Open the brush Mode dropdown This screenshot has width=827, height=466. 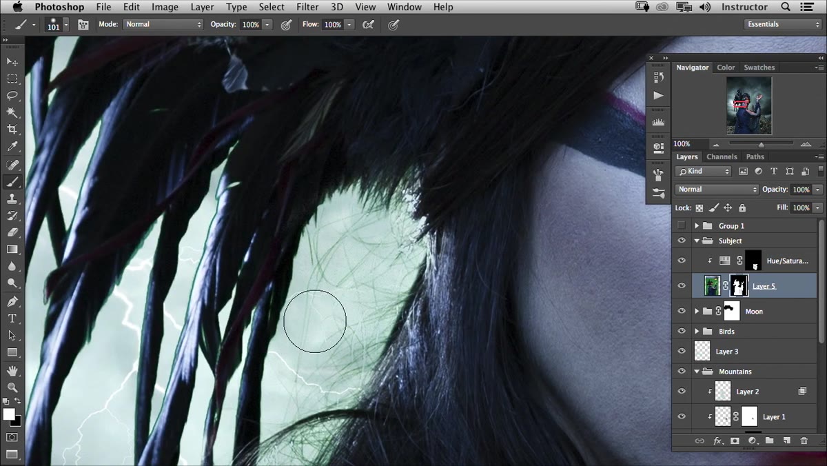click(163, 24)
